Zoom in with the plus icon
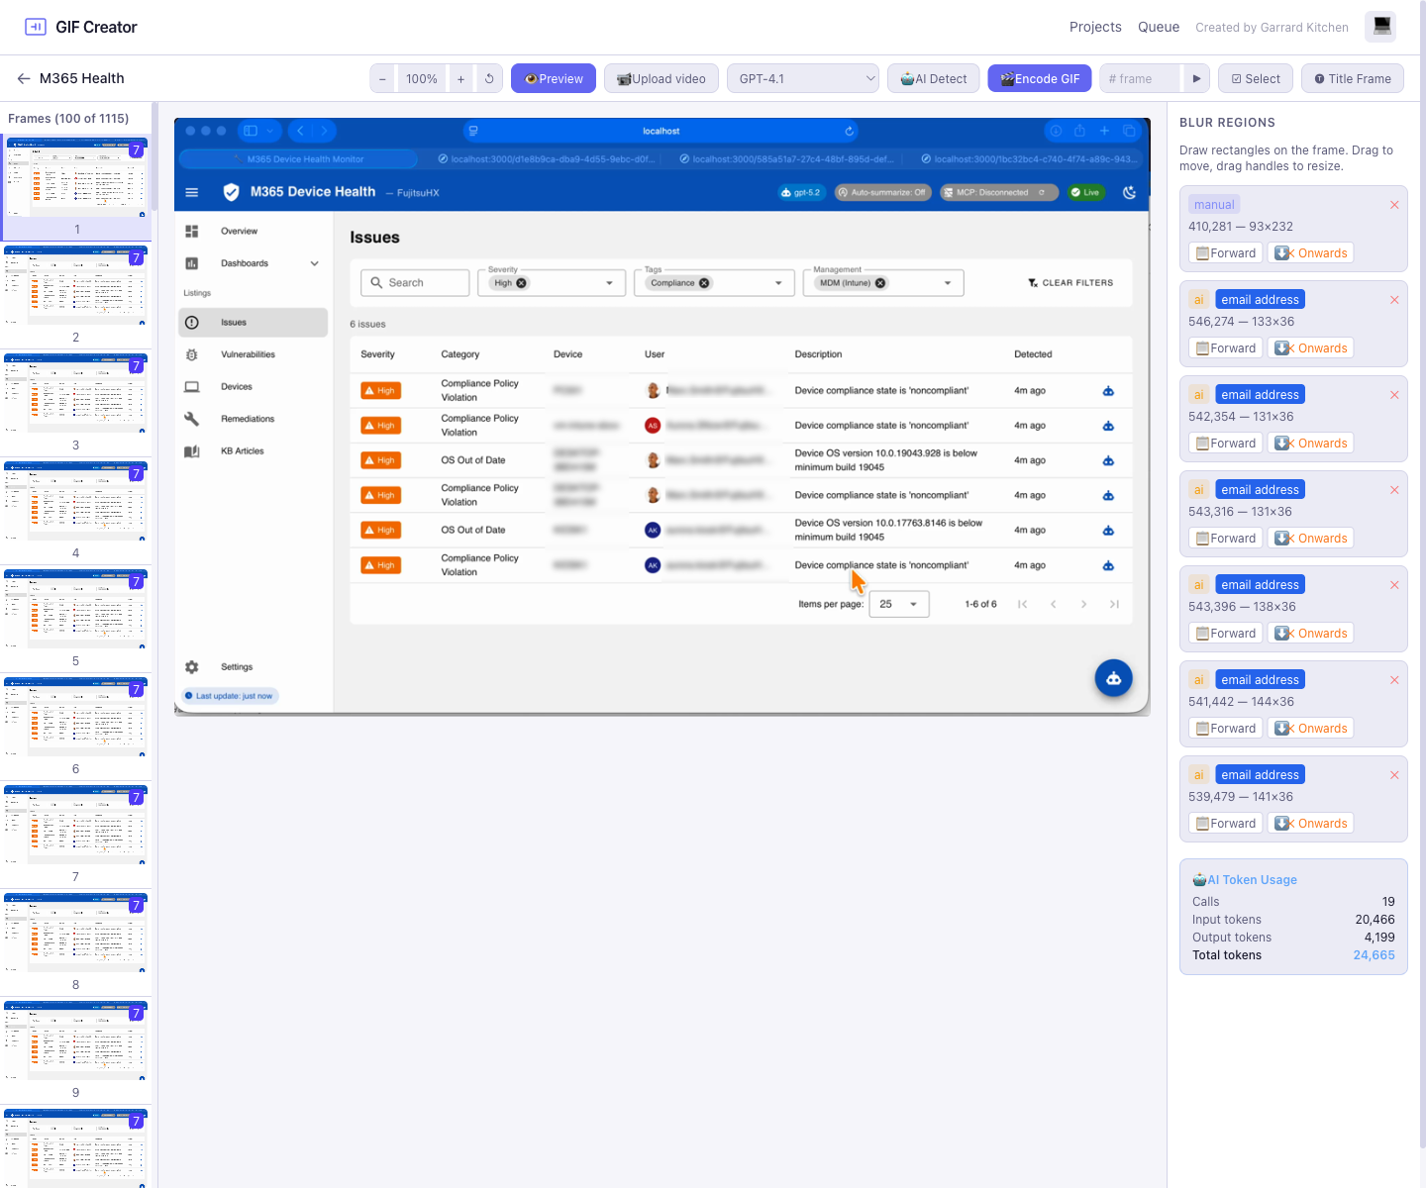This screenshot has width=1426, height=1188. [x=460, y=78]
